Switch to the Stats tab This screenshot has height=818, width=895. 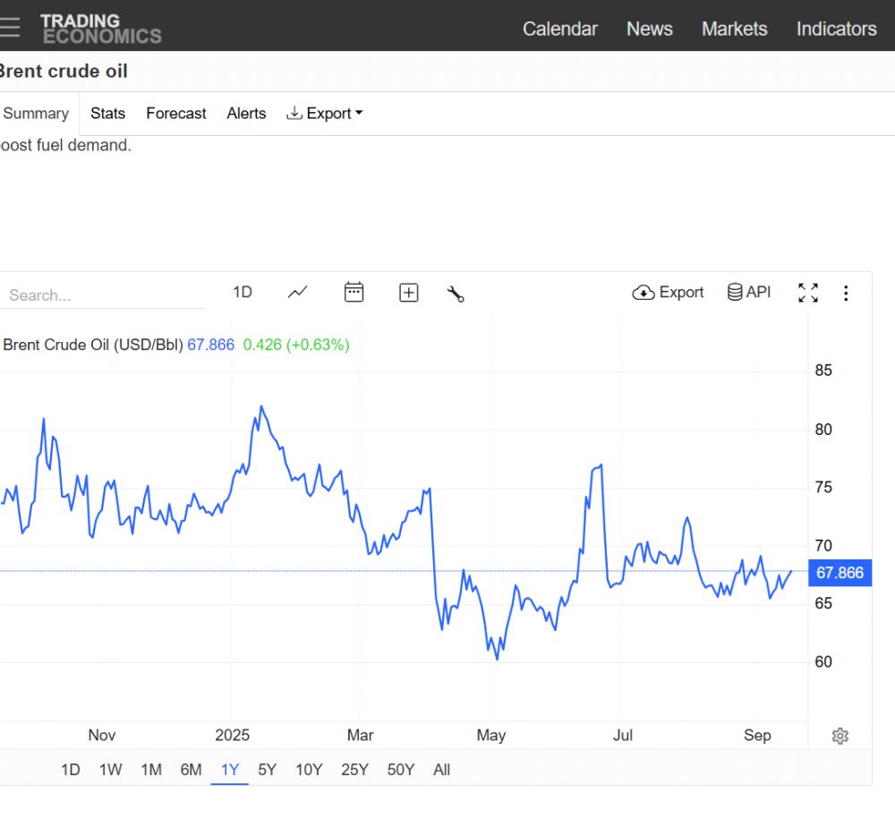pyautogui.click(x=108, y=114)
